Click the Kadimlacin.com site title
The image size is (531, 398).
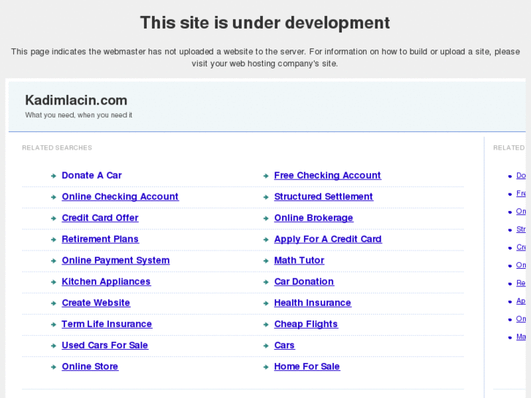pos(76,100)
